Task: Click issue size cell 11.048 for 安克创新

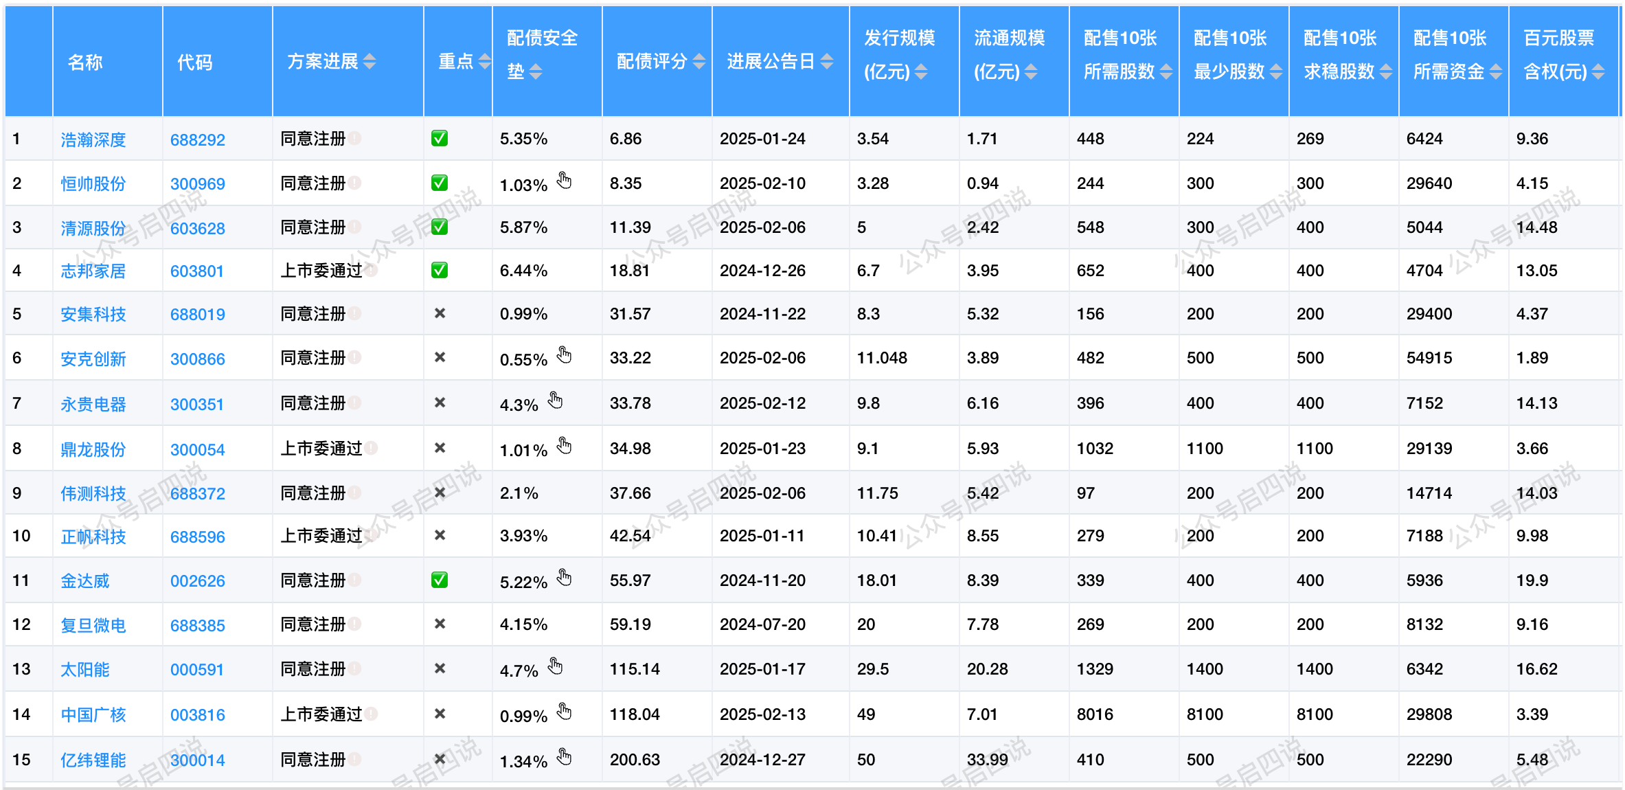Action: [x=882, y=358]
